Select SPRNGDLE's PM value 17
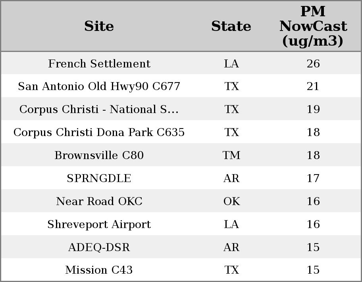Screen dimensions: 362x282 [x=313, y=178]
